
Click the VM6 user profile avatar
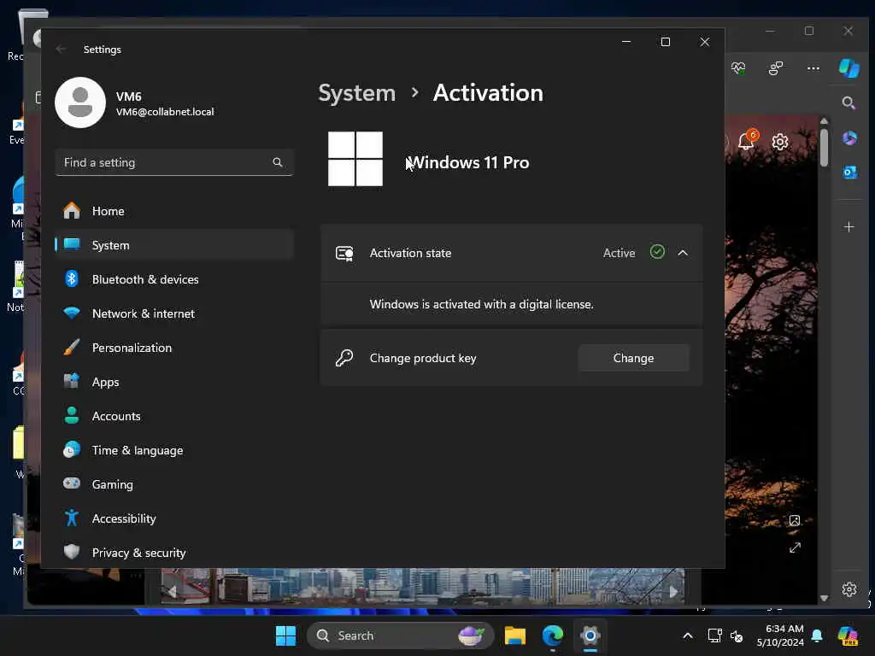click(80, 102)
